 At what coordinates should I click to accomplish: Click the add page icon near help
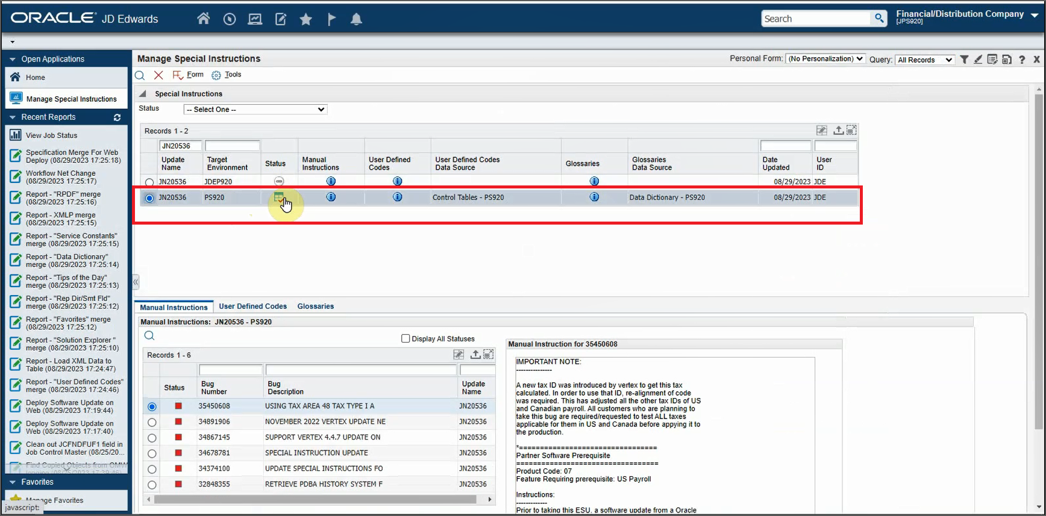1007,59
